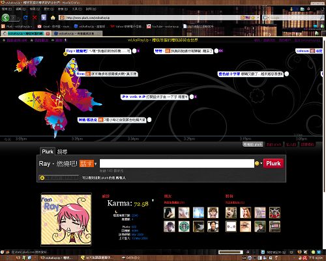Click the flag icon in the address bar
Viewport: 326px width, 261px height.
pos(248,18)
